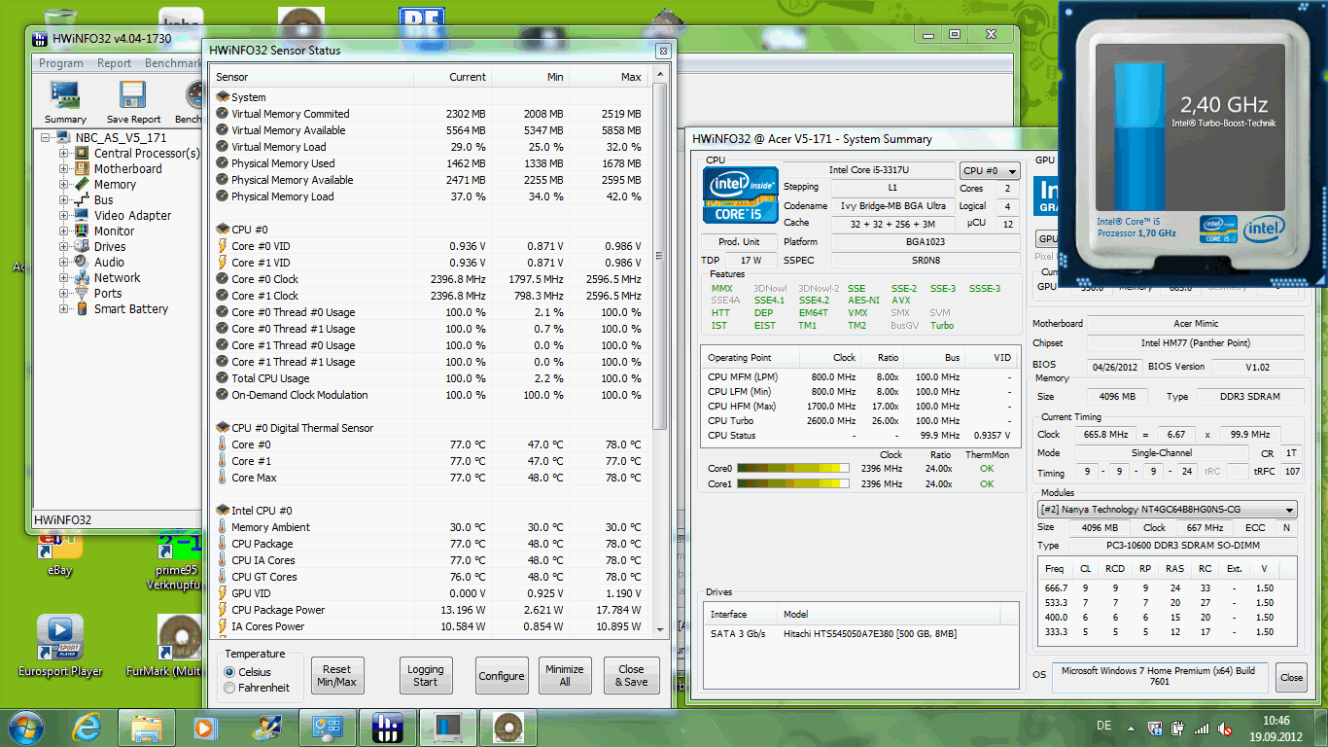Select the Network icon in the device tree
Viewport: 1328px width, 747px height.
(83, 278)
